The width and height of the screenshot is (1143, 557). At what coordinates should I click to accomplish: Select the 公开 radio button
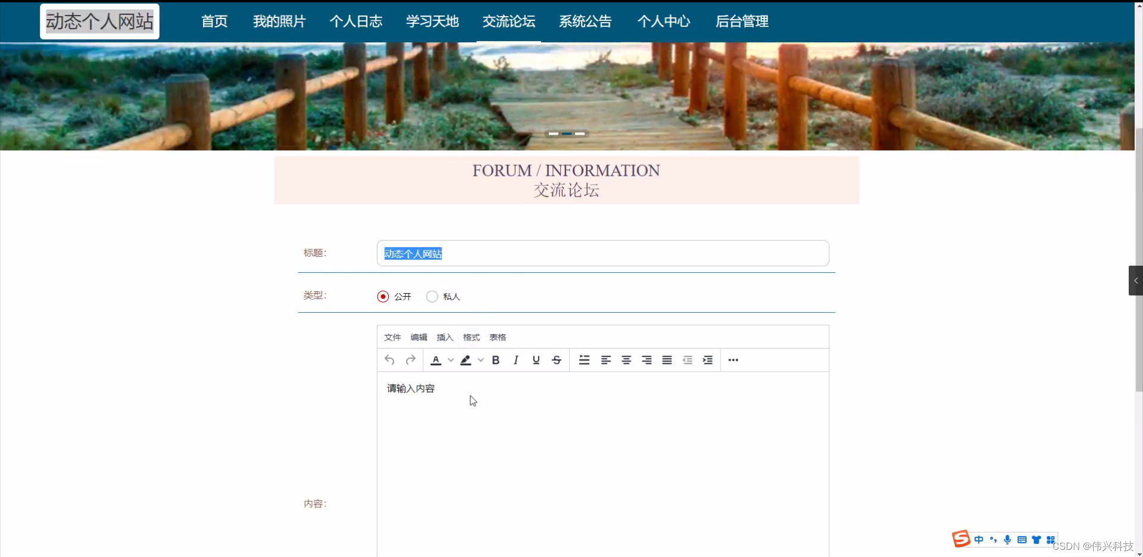383,296
